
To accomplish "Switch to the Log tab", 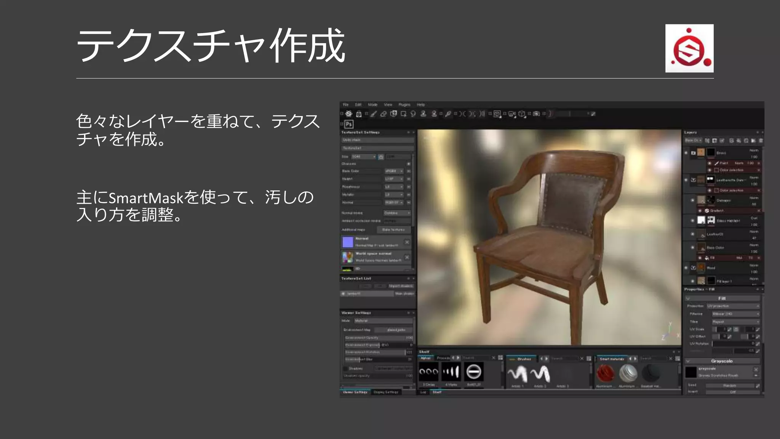I will coord(423,392).
